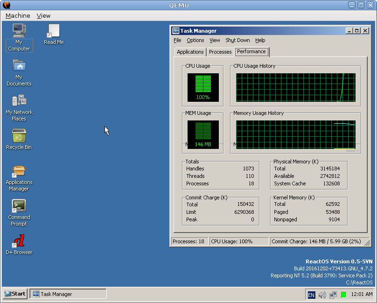377x303 pixels.
Task: Select the Performance tab
Action: point(251,51)
